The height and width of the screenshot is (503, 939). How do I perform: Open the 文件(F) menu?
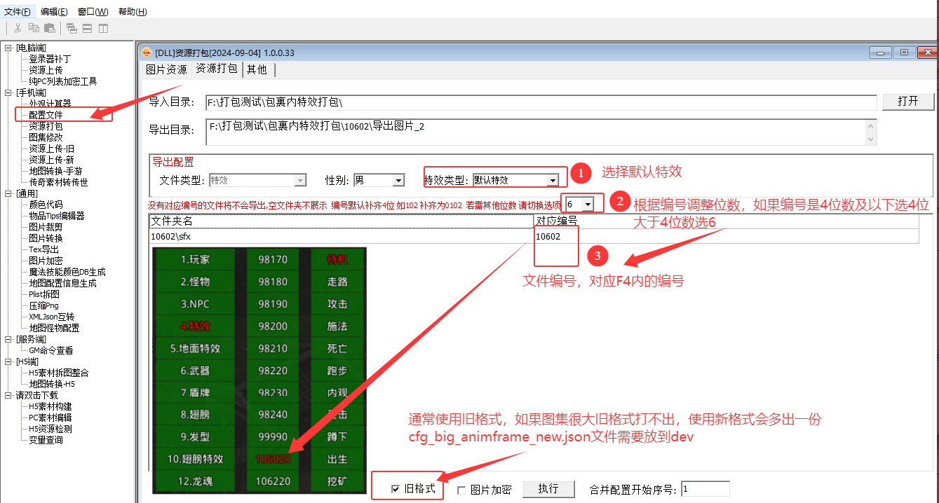coord(18,11)
